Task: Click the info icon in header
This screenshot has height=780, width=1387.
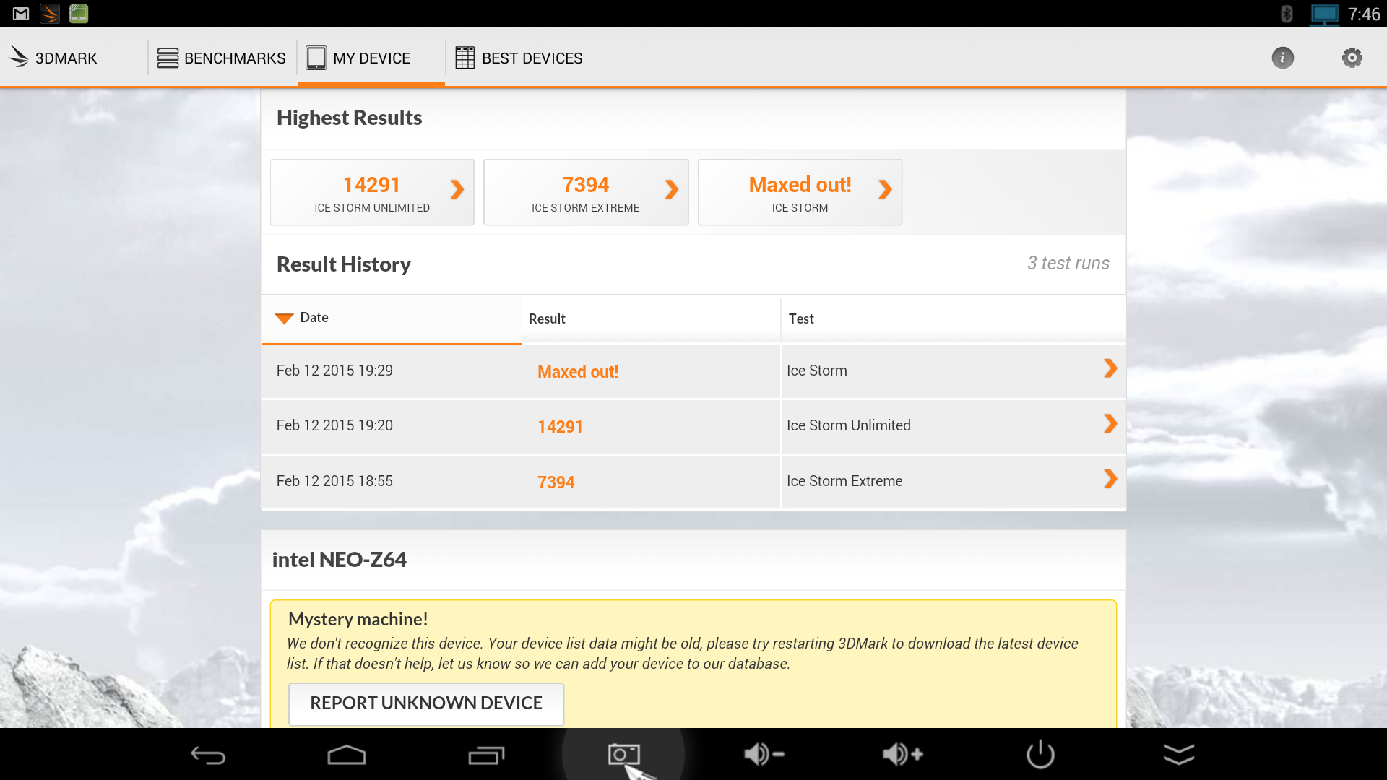Action: coord(1282,58)
